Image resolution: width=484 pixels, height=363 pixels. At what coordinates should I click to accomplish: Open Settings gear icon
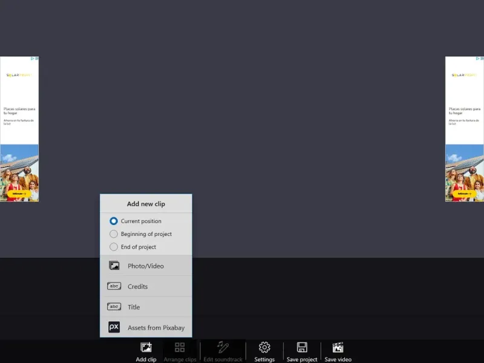(264, 347)
